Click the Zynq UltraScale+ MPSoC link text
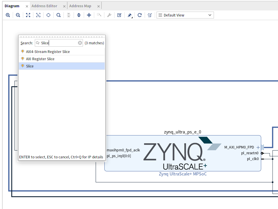This screenshot has width=278, height=209. coord(183,174)
